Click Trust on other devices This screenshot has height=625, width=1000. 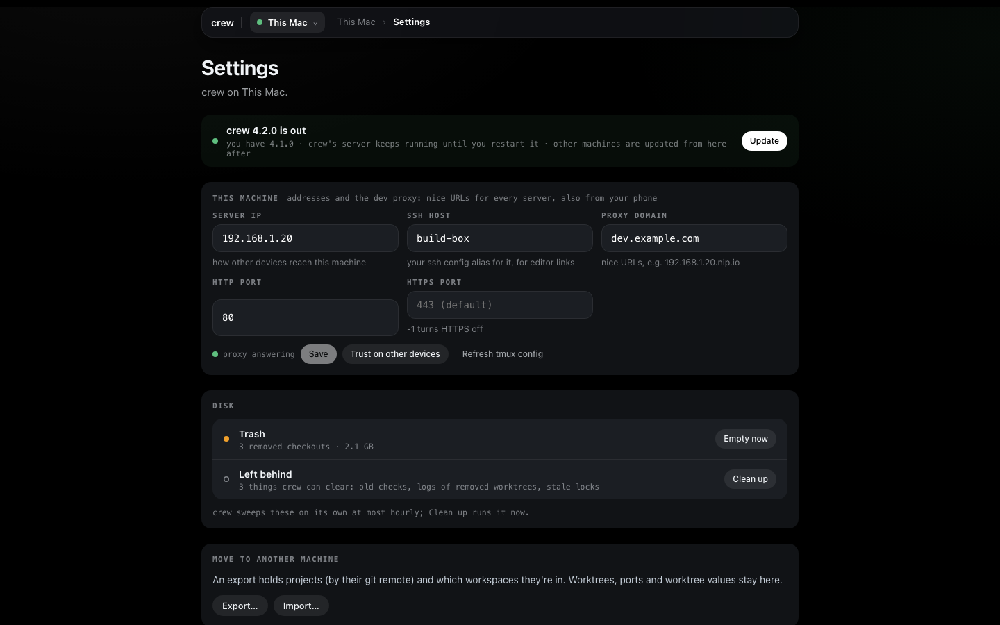coord(395,354)
